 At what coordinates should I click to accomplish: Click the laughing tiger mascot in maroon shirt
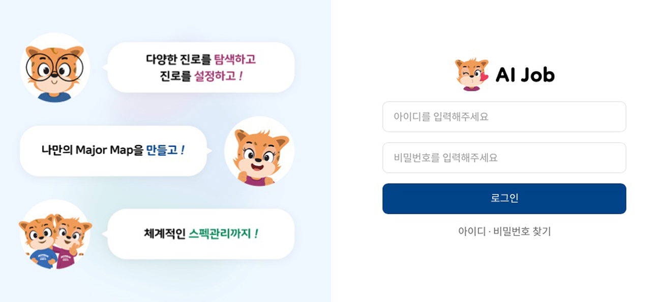259,151
